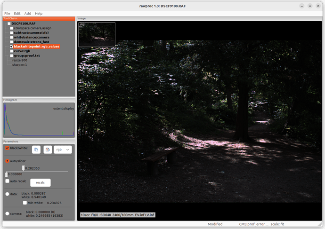Select the whitebalance:camera tool
Viewport: 325px width, 229px height.
[32, 37]
